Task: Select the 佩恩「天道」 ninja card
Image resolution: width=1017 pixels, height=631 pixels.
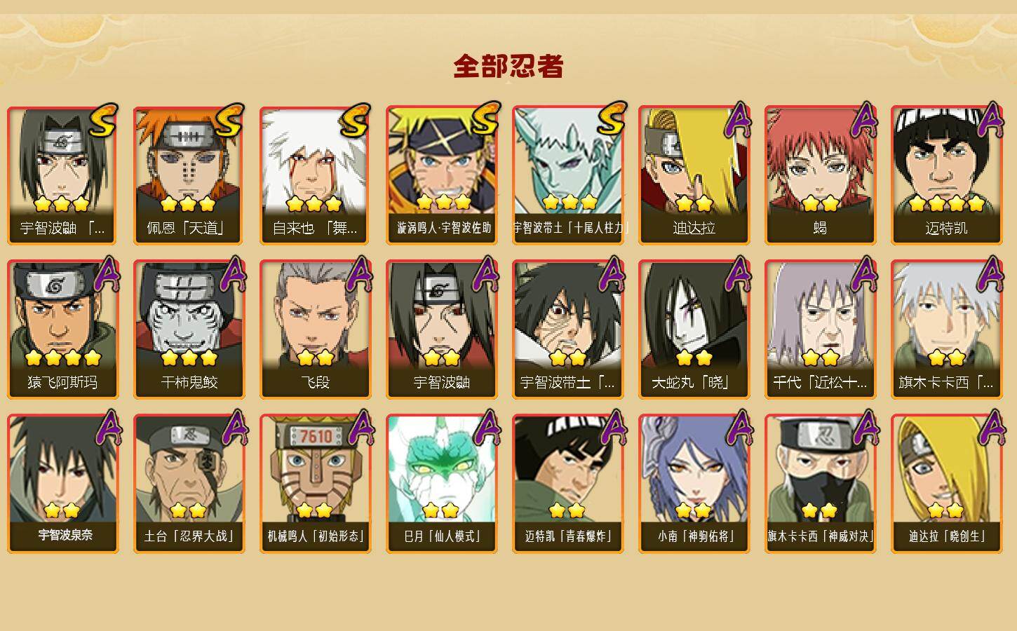Action: tap(189, 175)
